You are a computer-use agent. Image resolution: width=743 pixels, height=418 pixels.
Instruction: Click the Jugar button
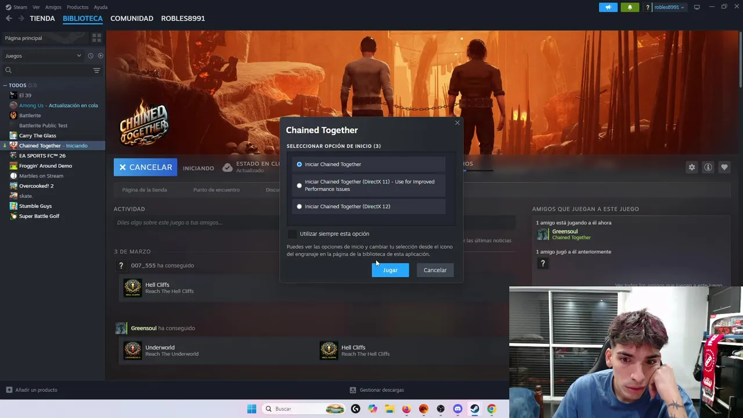[x=390, y=270]
